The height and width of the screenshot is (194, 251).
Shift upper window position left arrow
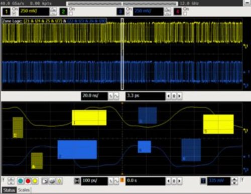click(169, 96)
